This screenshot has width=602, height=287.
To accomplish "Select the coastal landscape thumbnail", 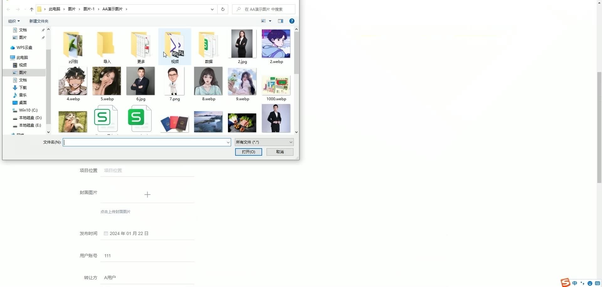I will 209,122.
